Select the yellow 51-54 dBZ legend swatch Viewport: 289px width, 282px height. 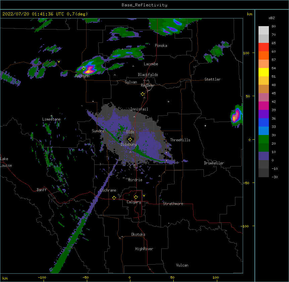click(264, 72)
